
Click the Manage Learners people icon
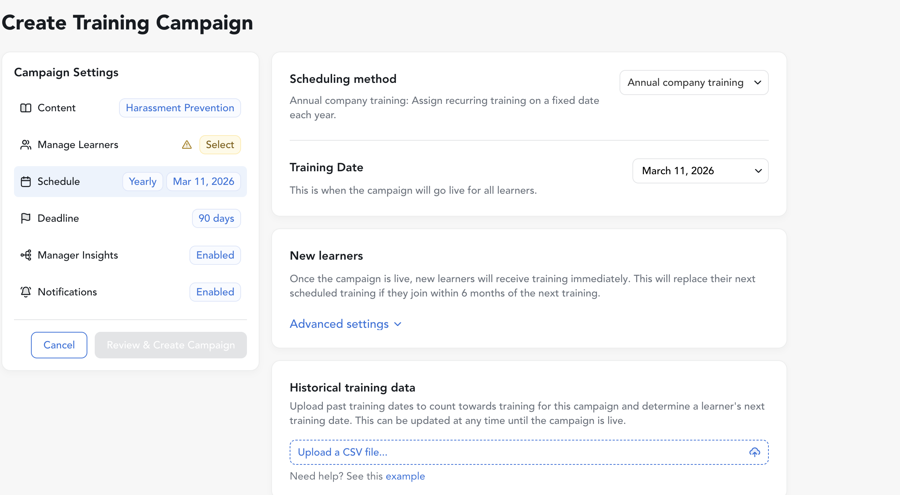(x=26, y=145)
